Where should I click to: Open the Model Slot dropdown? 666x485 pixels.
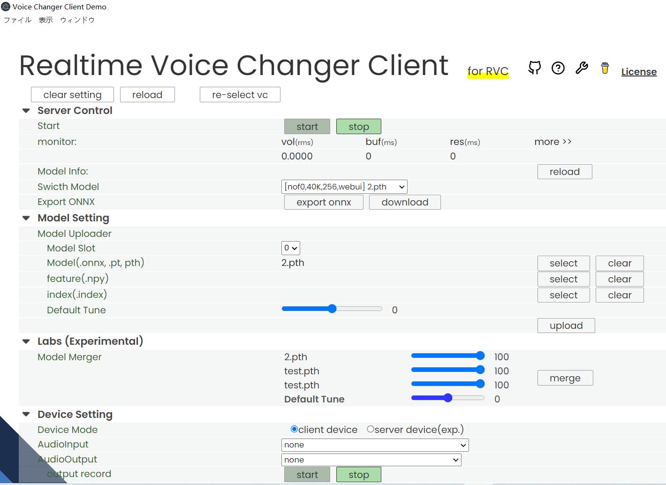pos(290,248)
